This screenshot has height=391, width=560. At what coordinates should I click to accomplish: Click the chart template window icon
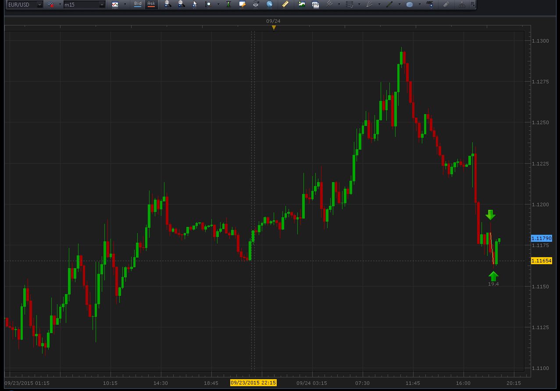[315, 4]
